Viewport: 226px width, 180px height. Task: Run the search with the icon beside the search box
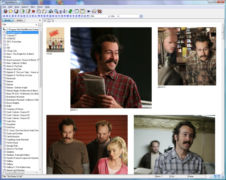coord(141,16)
